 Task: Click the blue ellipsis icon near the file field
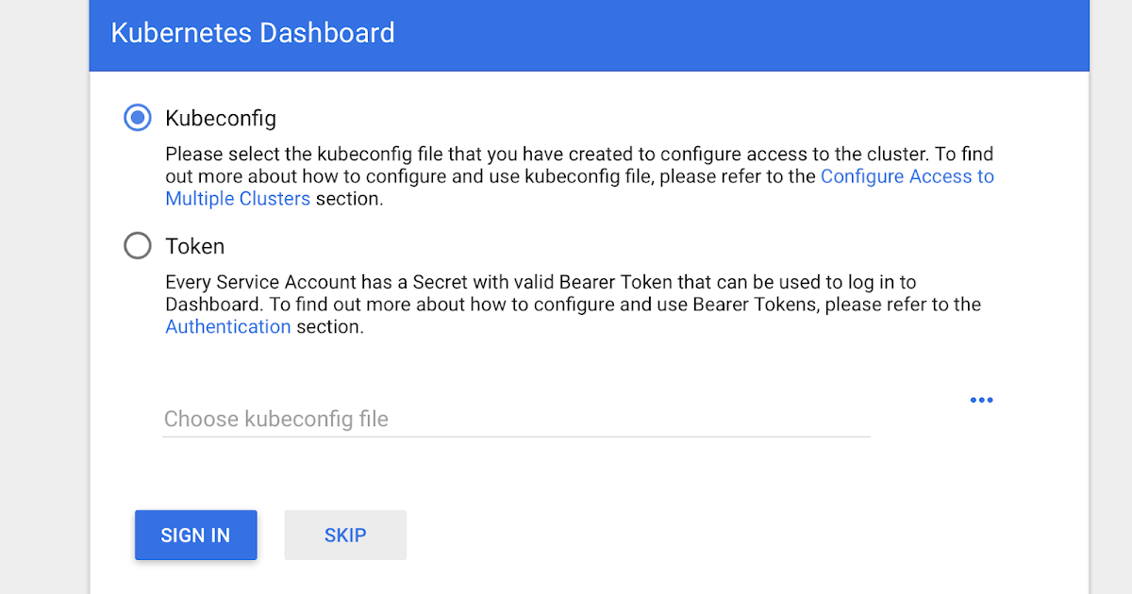pos(981,400)
